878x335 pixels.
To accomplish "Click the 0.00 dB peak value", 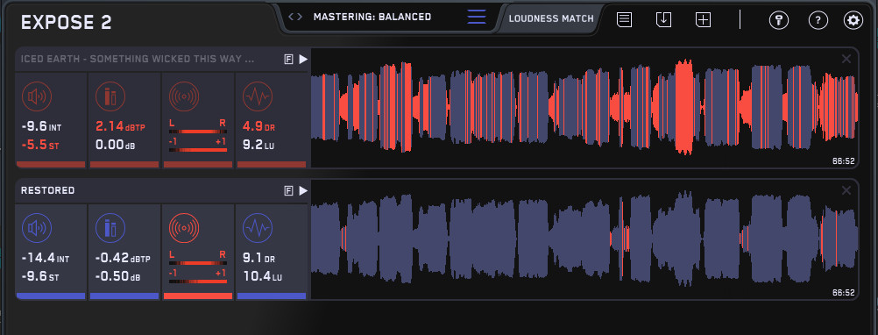I will (116, 146).
